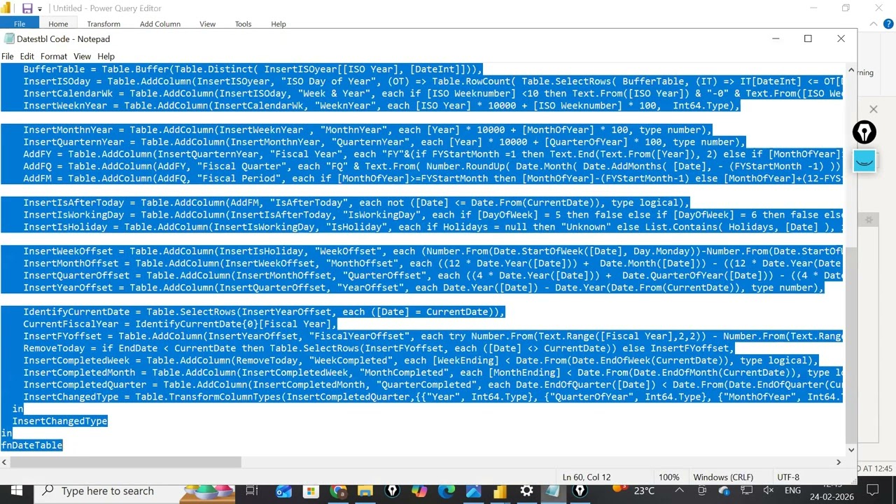896x504 pixels.
Task: Close the Query Settings pane behind Notepad
Action: coord(873,109)
